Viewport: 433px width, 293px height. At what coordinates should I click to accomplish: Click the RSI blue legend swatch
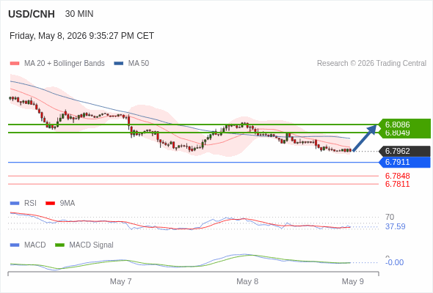pyautogui.click(x=15, y=204)
